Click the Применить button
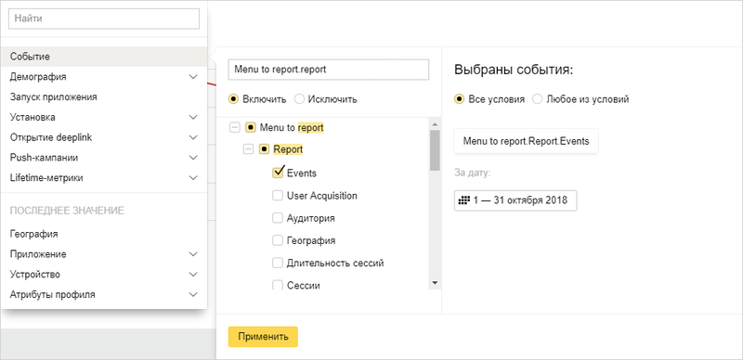This screenshot has height=360, width=743. click(263, 337)
